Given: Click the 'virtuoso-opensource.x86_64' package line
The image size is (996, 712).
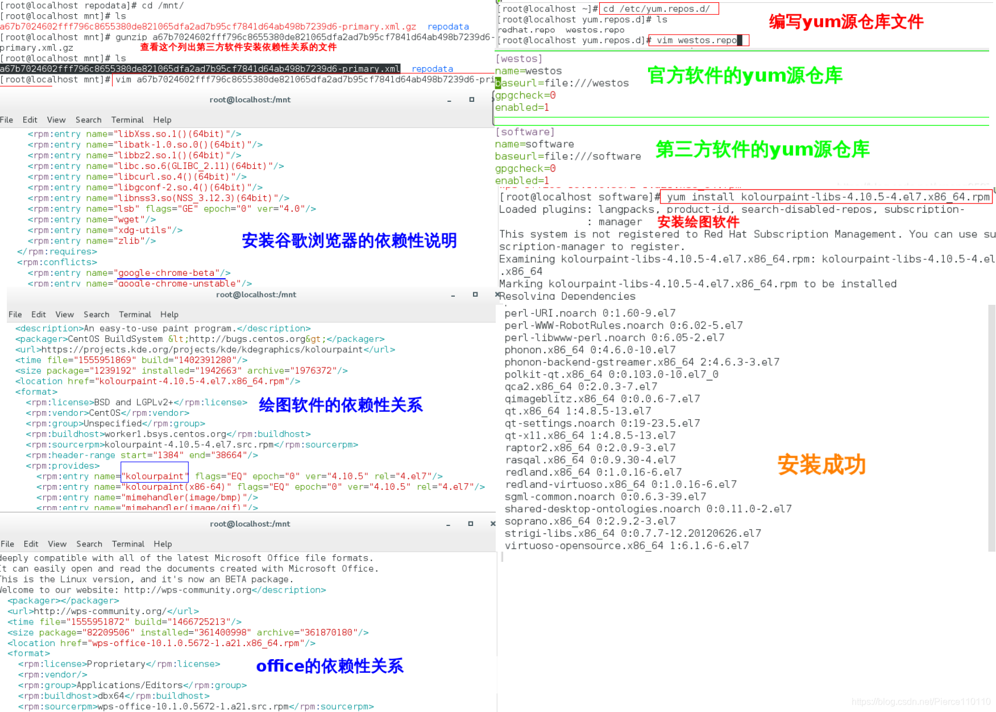Looking at the screenshot, I should tap(626, 546).
